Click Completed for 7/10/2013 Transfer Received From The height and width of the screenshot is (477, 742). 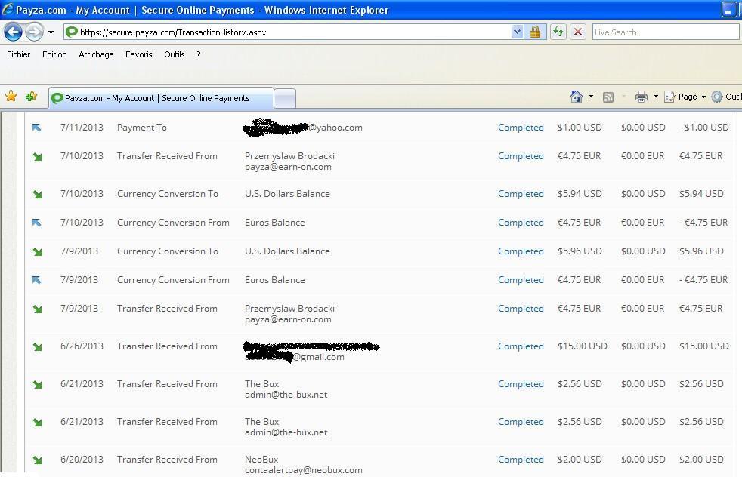pos(521,156)
